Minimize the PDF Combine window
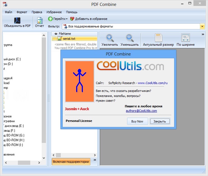The width and height of the screenshot is (208, 176). (182, 4)
